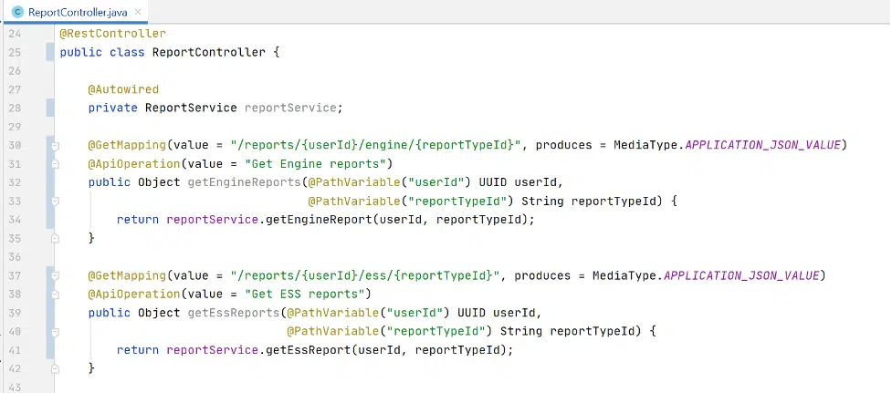Toggle fold marker on line 33
The height and width of the screenshot is (393, 892).
coord(55,202)
